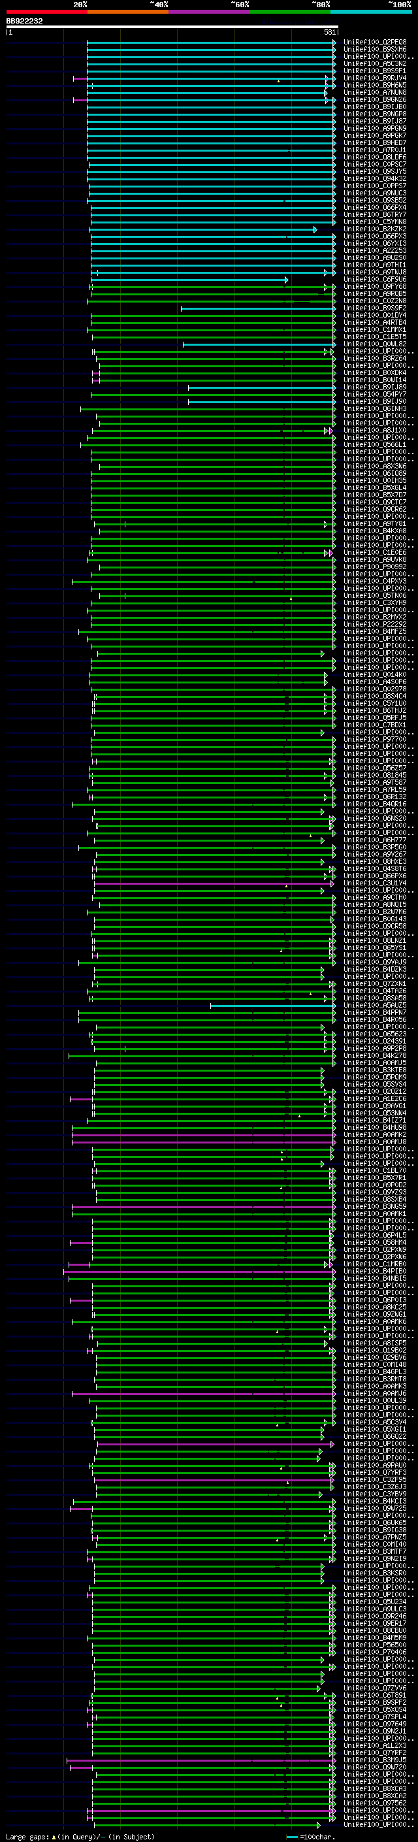Select the UniRef100_B9S9F2 entry
The image size is (418, 1842).
tap(374, 308)
